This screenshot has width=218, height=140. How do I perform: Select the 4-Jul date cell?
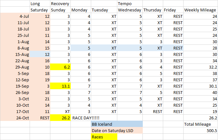pyautogui.click(x=15, y=16)
